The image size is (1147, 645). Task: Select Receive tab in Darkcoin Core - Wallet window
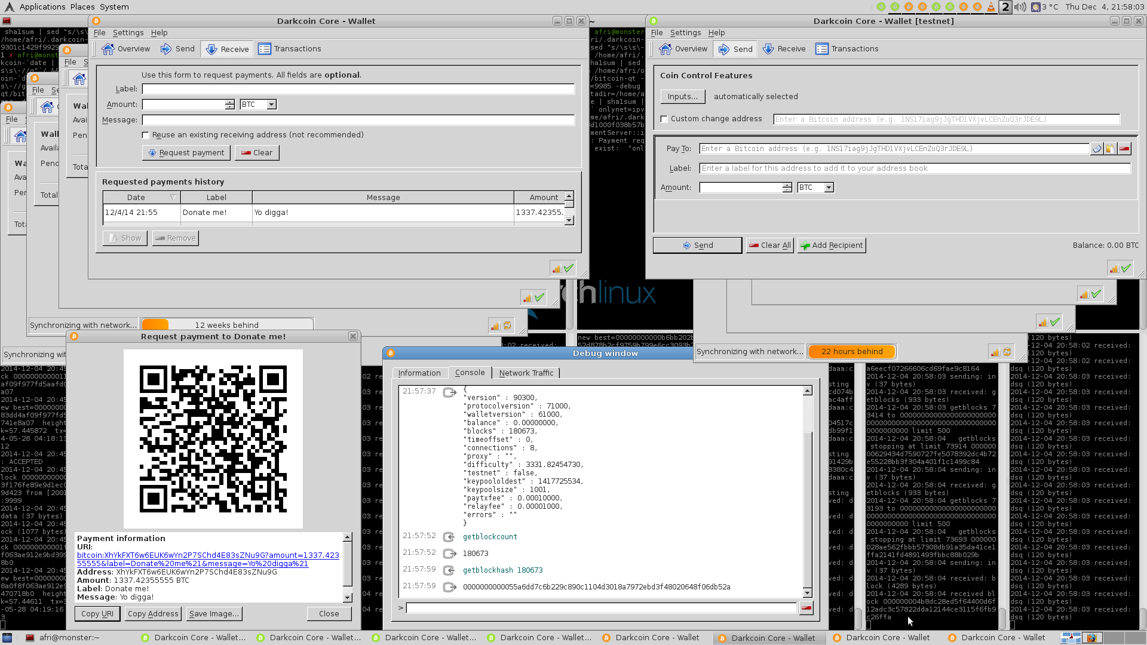click(x=227, y=49)
